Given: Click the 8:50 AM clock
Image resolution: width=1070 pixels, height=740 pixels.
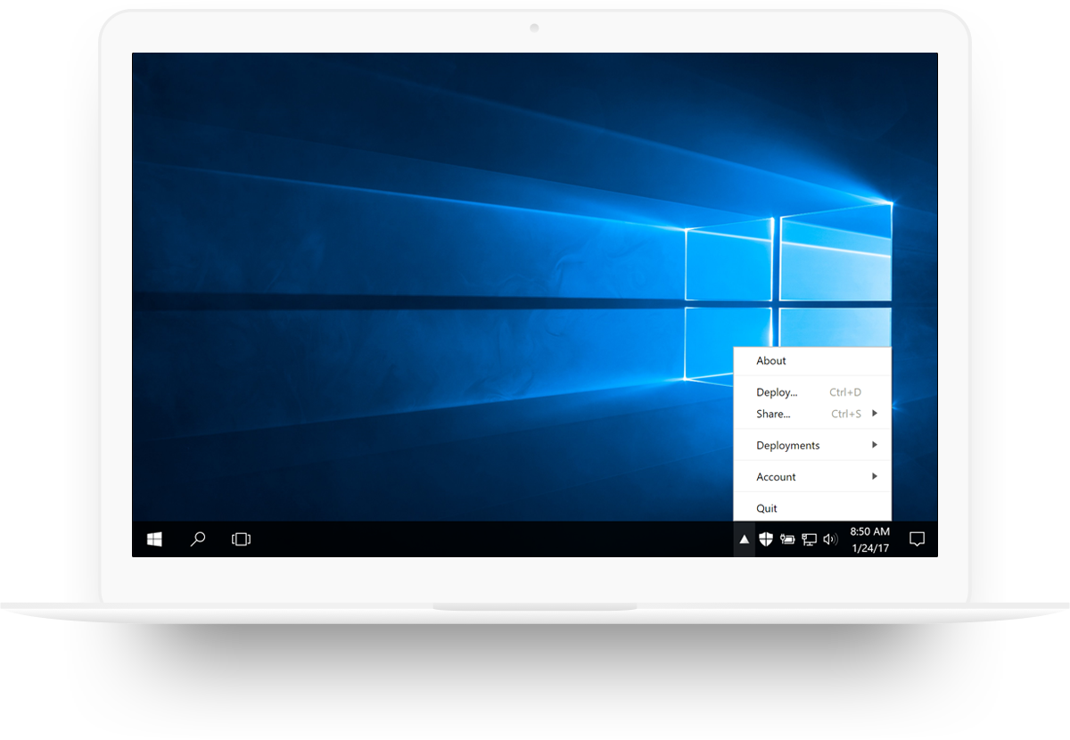Looking at the screenshot, I should coord(869,531).
